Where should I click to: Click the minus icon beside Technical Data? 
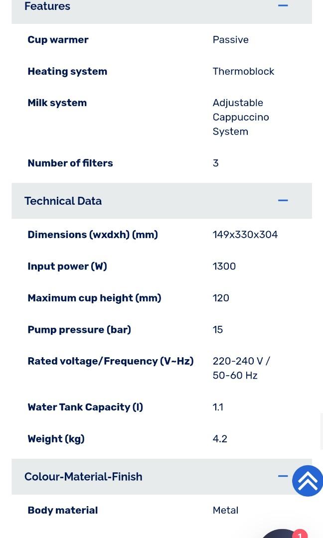(283, 201)
